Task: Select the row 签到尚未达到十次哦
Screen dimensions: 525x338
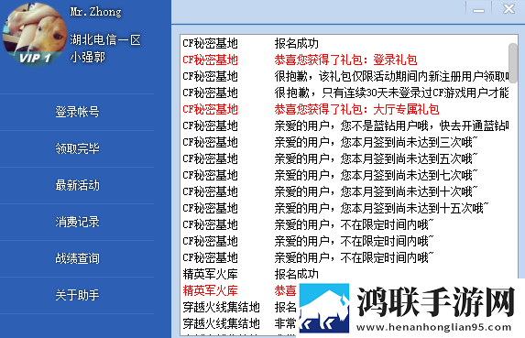Action: tap(345, 191)
